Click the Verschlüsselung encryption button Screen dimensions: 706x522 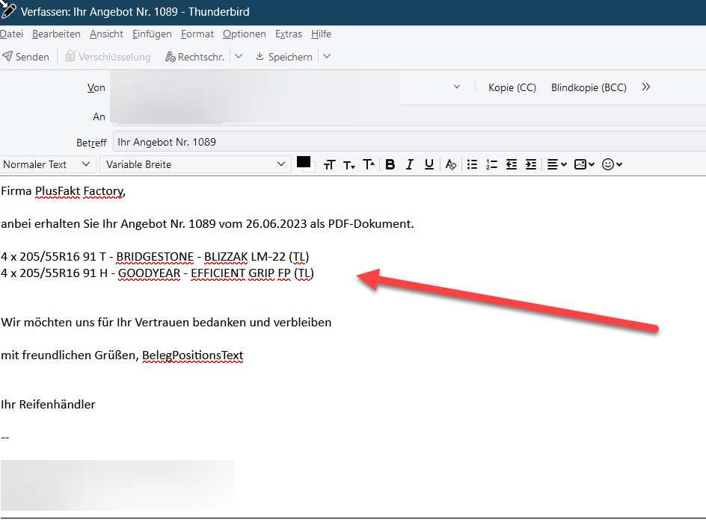click(x=108, y=57)
